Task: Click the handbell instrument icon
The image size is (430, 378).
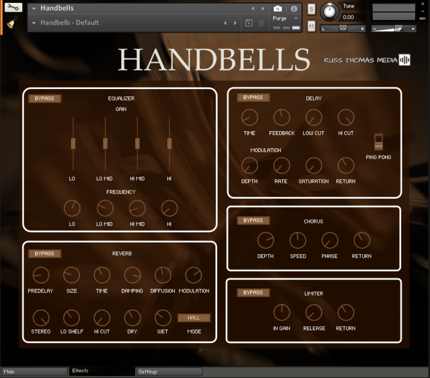Action: click(x=12, y=23)
